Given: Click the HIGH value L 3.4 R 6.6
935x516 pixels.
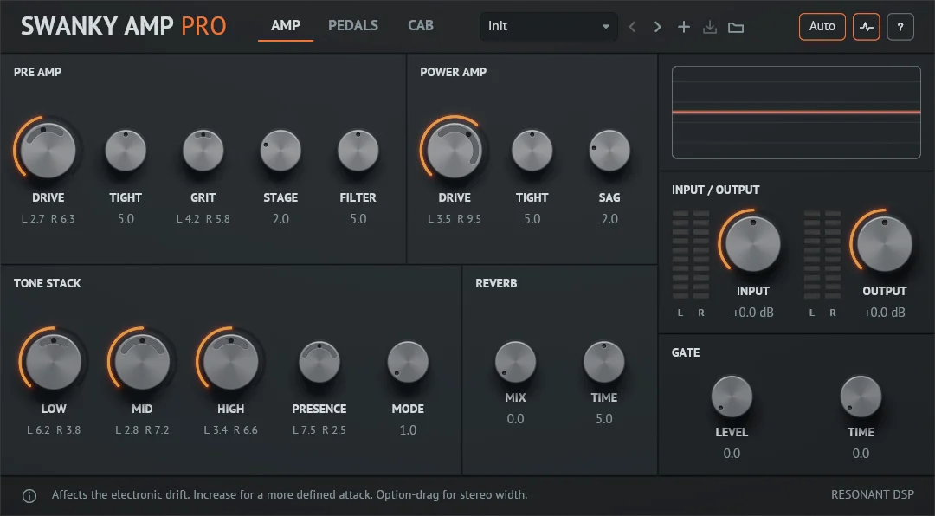Looking at the screenshot, I should (231, 430).
